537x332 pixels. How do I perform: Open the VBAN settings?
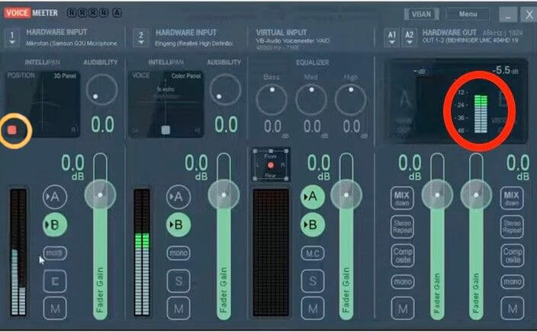coord(421,14)
